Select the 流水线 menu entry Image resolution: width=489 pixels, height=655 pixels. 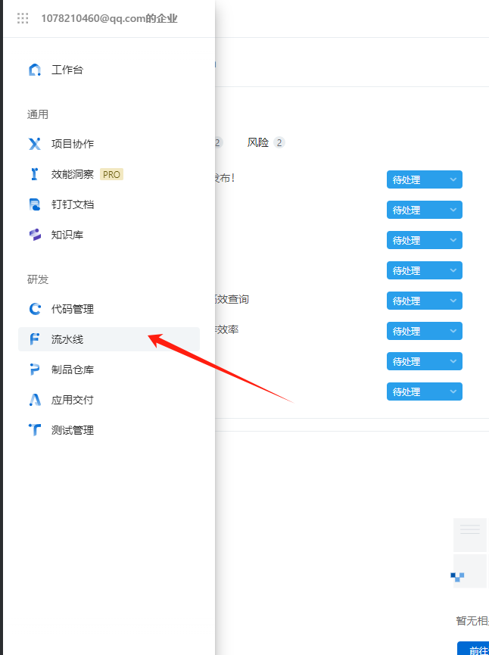(109, 339)
